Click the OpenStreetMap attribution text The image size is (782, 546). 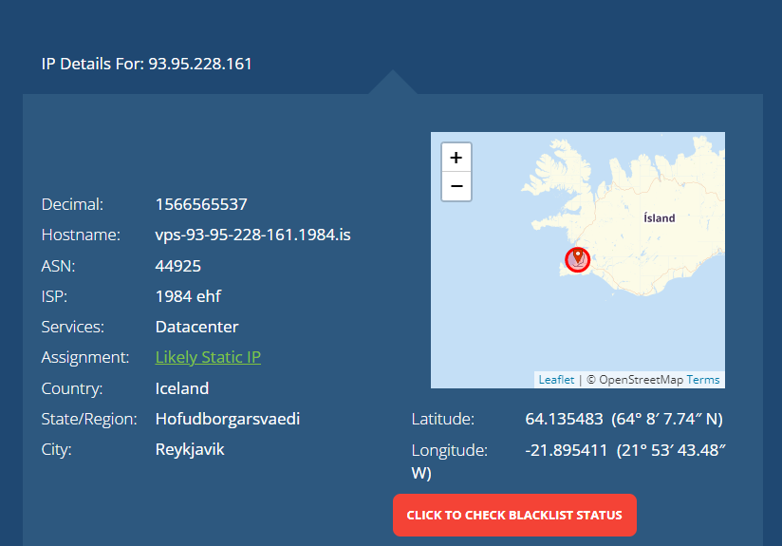pos(641,380)
